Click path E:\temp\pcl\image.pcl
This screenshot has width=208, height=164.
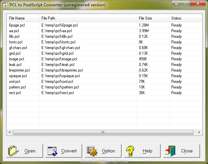pyautogui.click(x=59, y=59)
